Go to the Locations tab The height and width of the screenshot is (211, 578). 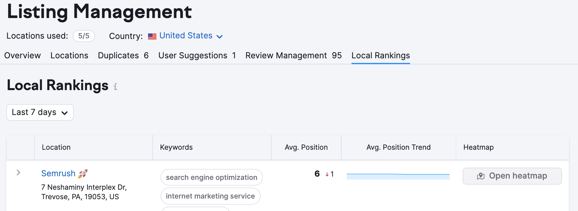coord(69,56)
